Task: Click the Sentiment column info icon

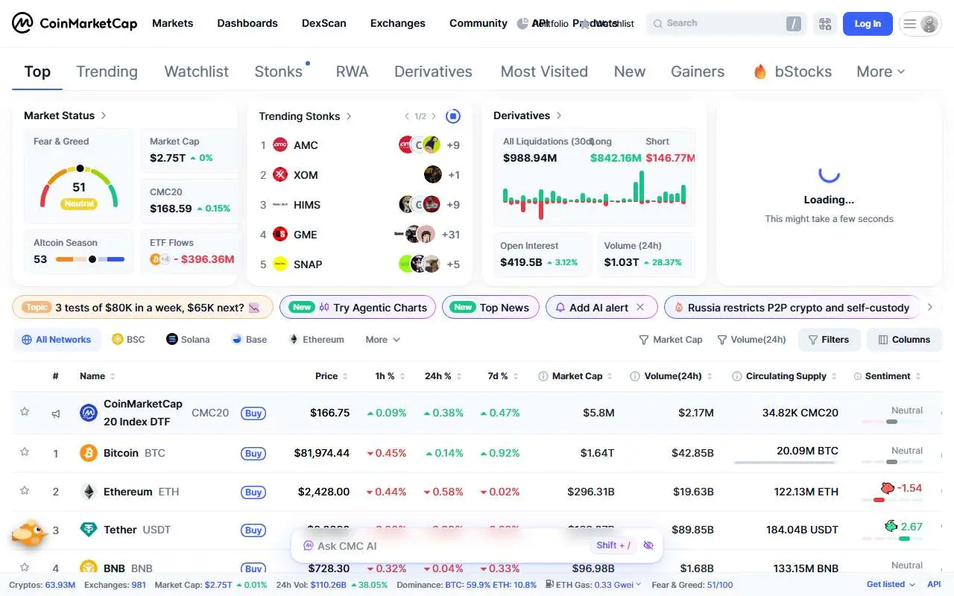Action: (858, 376)
